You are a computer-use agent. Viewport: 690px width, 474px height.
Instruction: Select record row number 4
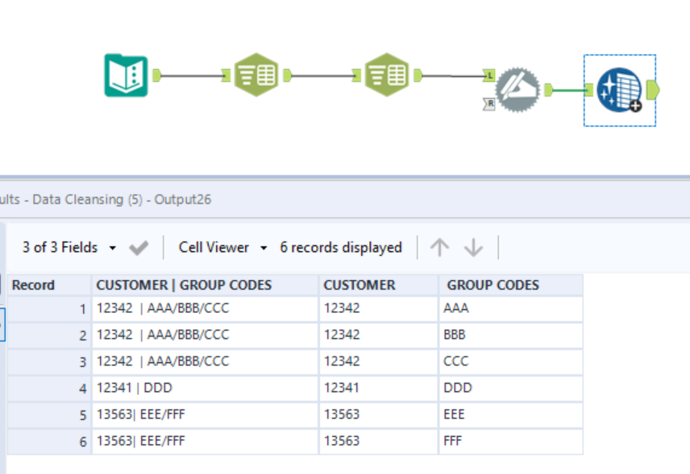(48, 388)
